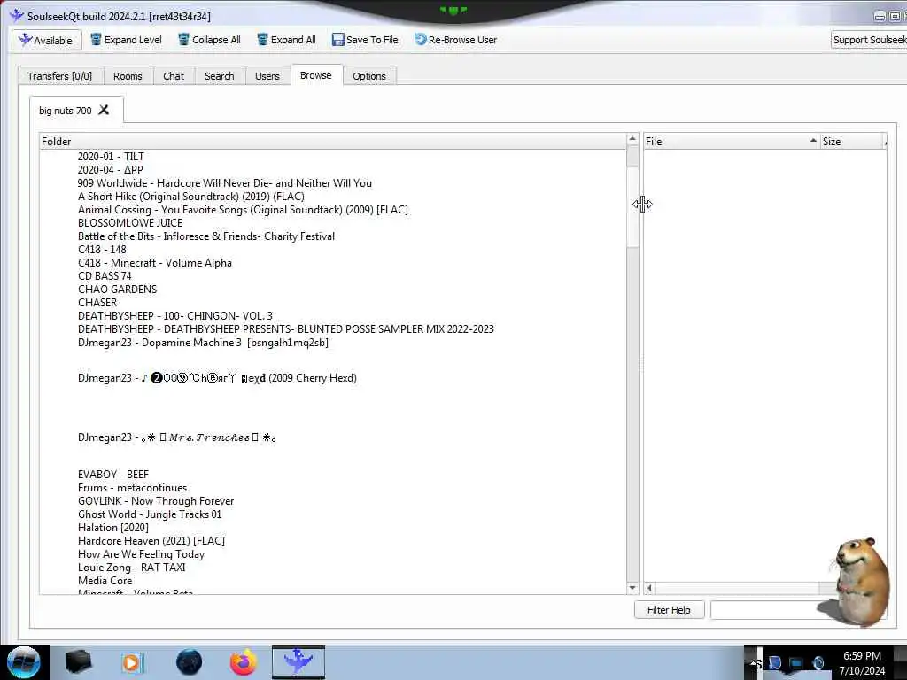The height and width of the screenshot is (680, 907).
Task: Click the Expand Level toolbar button
Action: point(126,40)
